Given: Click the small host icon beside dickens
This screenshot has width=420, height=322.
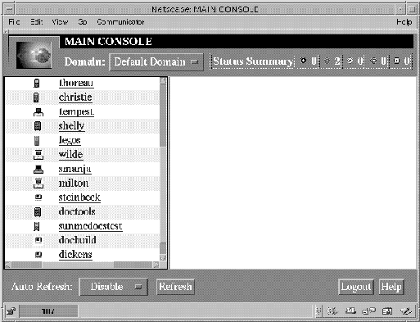Looking at the screenshot, I should [x=38, y=255].
